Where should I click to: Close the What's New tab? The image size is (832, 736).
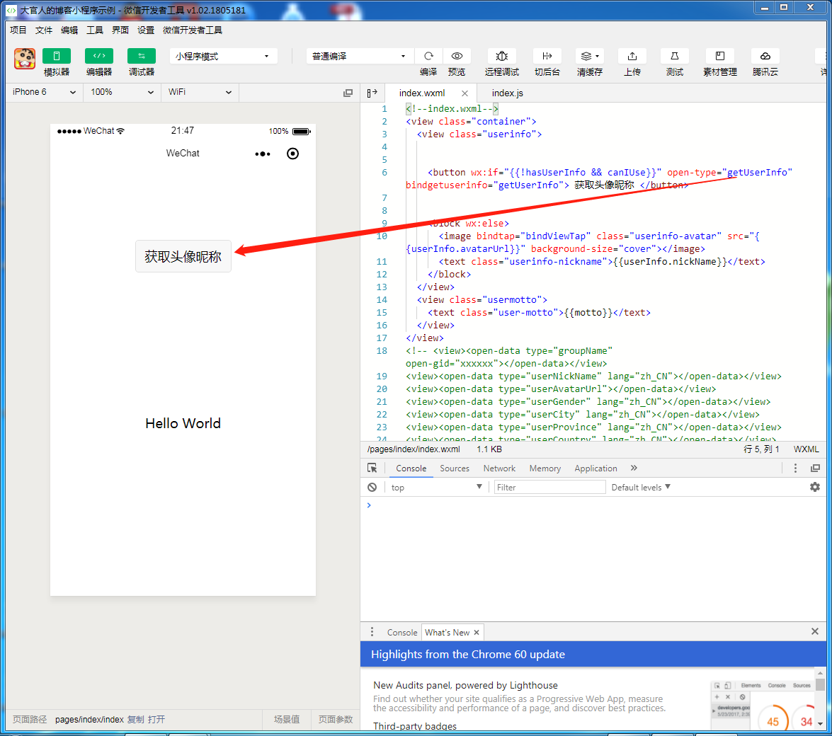click(477, 633)
